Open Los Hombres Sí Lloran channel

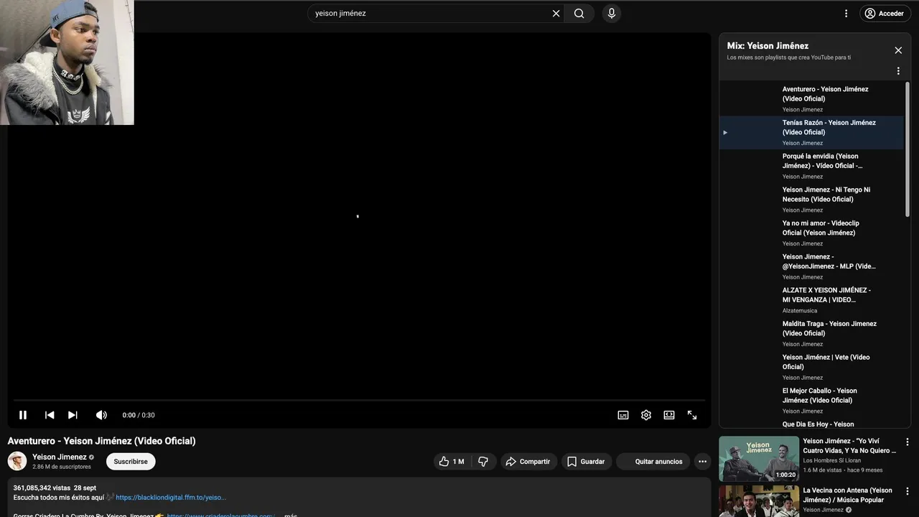pyautogui.click(x=832, y=460)
